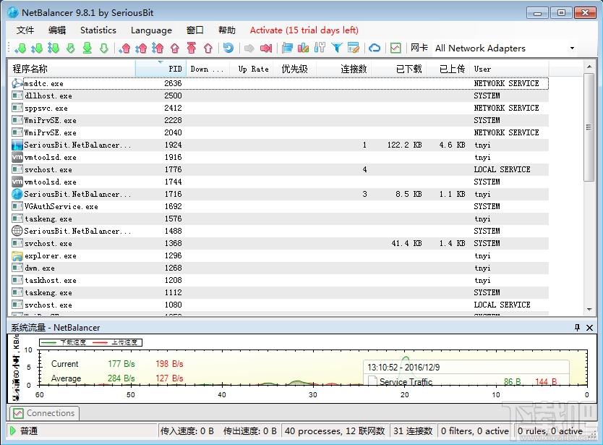This screenshot has width=603, height=445.
Task: Click the green play icon in status bar
Action: pyautogui.click(x=13, y=431)
